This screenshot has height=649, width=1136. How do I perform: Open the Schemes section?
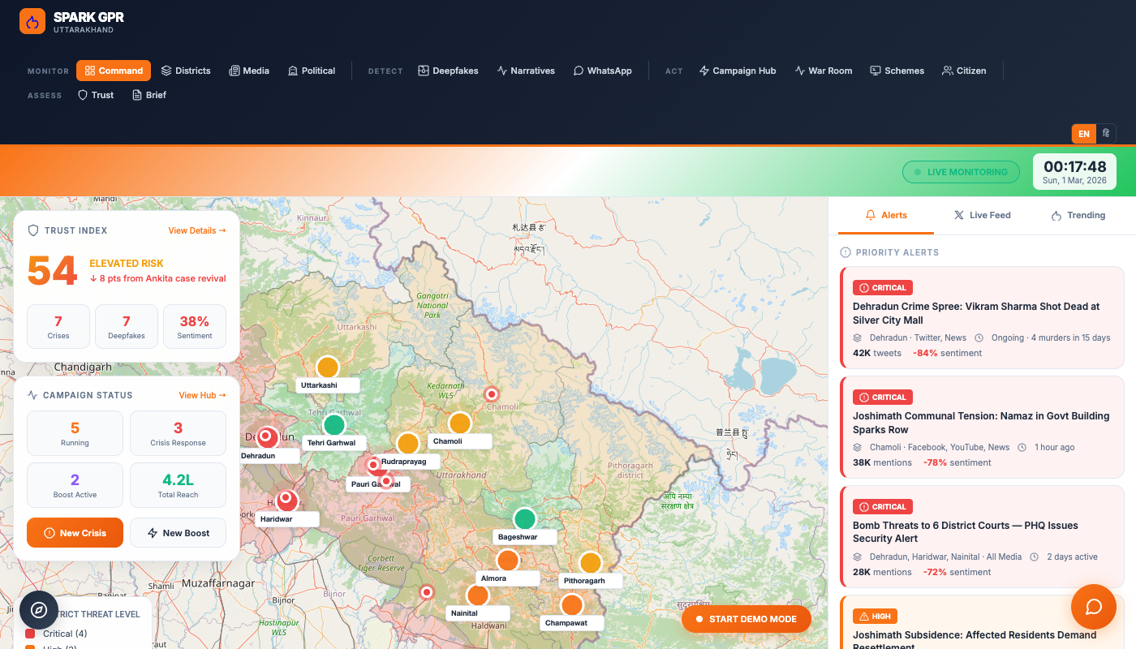click(897, 71)
